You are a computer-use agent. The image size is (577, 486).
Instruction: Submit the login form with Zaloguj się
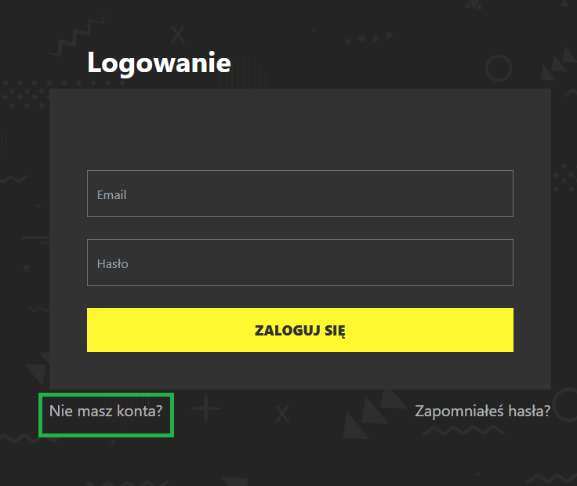[300, 330]
